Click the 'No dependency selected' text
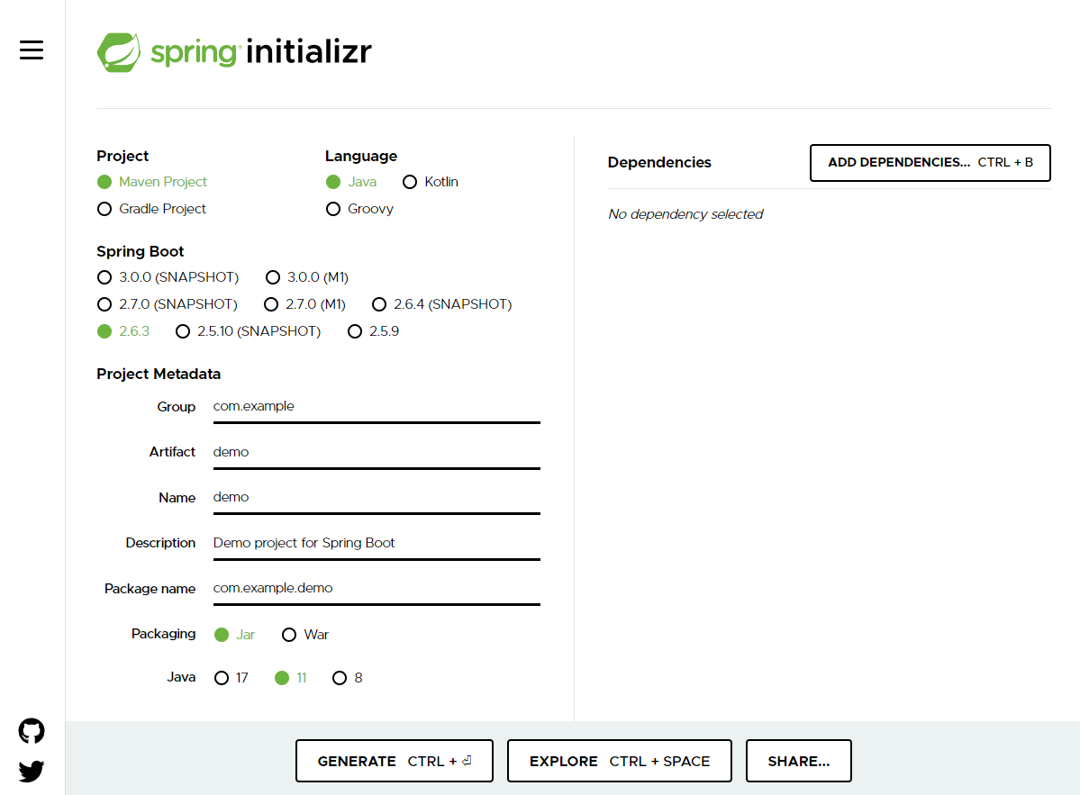 pos(685,214)
